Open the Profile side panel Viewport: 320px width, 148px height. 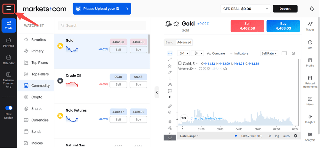(x=310, y=62)
